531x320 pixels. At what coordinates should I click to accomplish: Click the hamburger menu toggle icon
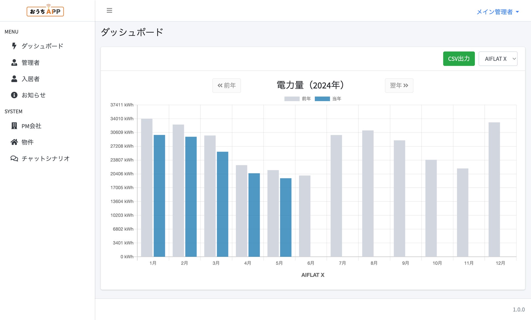click(x=109, y=11)
